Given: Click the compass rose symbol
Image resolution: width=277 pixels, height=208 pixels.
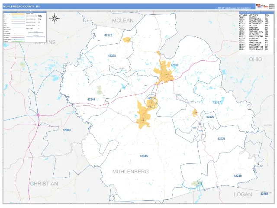Looking at the screenshot, I should tap(55, 18).
